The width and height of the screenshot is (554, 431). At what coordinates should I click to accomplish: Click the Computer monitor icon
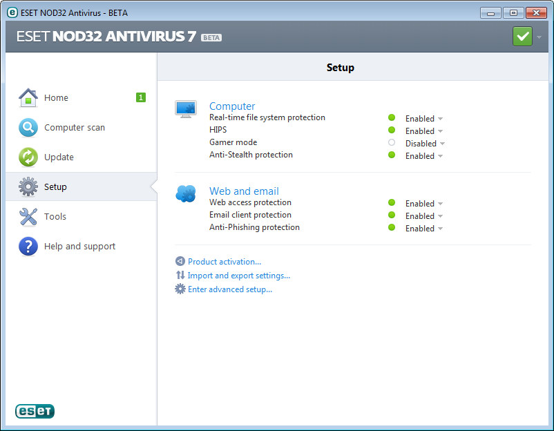(x=186, y=109)
